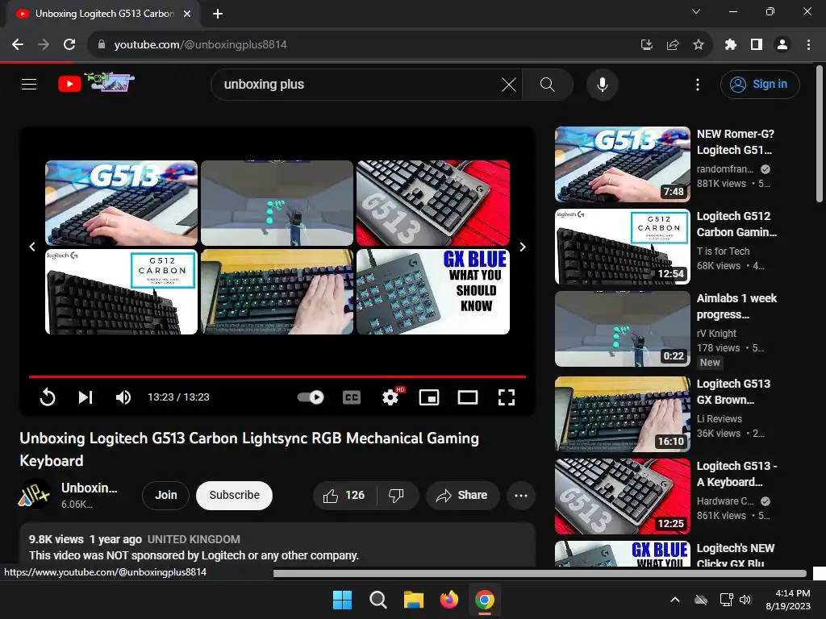826x619 pixels.
Task: Go to YouTube home via logo
Action: [96, 83]
